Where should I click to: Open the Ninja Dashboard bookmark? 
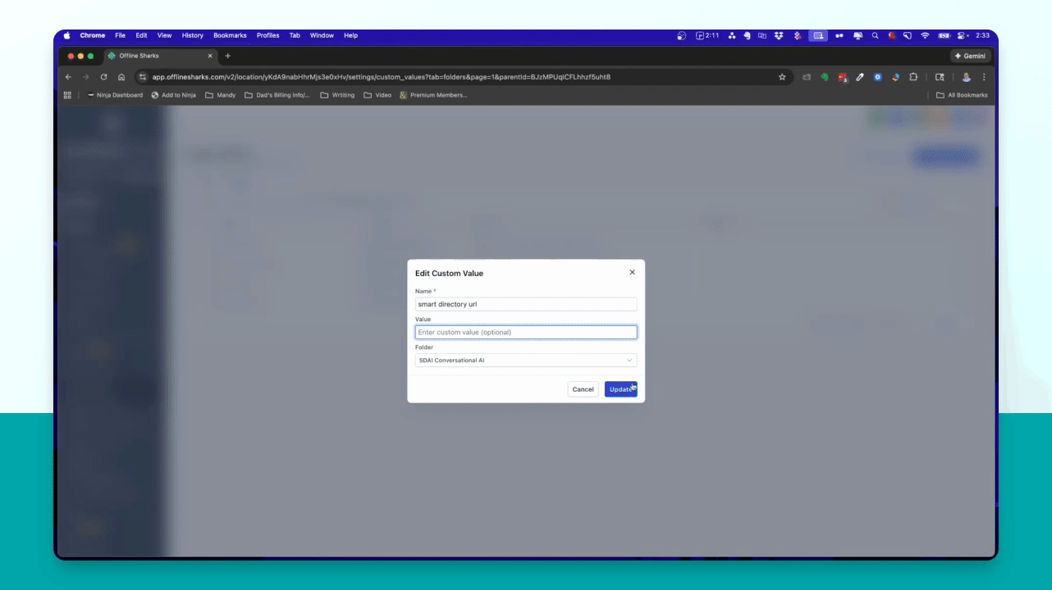[115, 95]
